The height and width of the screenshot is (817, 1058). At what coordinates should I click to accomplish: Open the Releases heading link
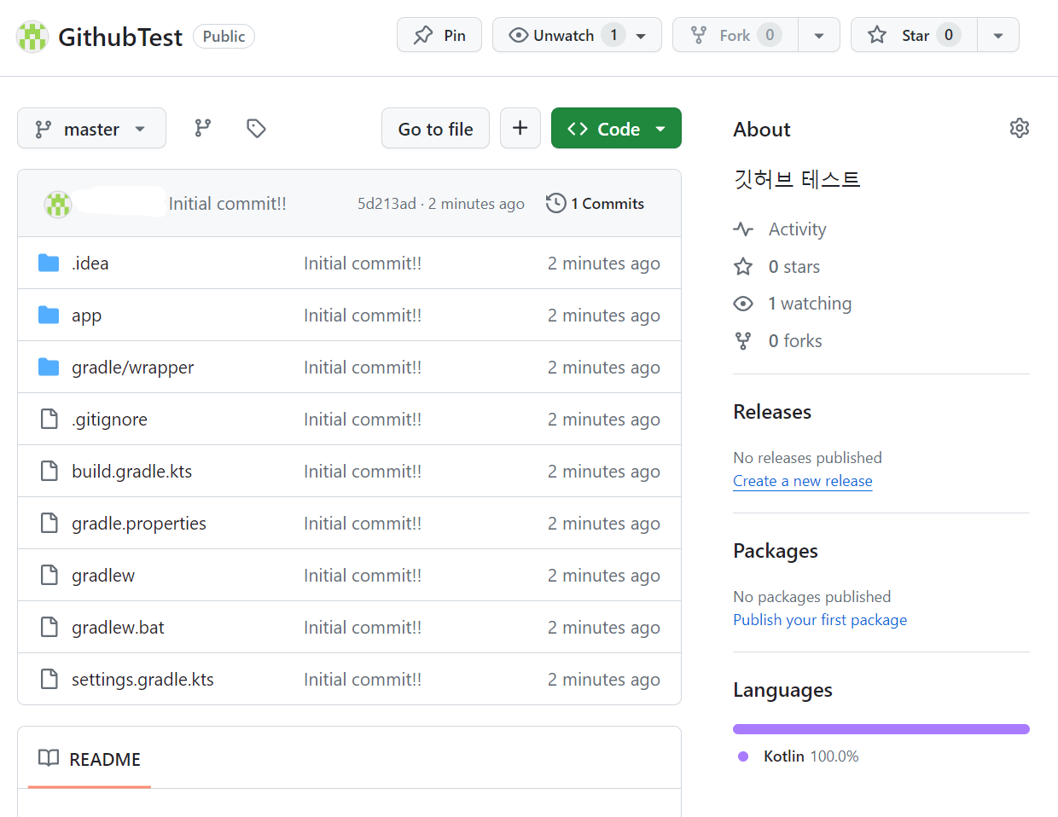pyautogui.click(x=772, y=412)
